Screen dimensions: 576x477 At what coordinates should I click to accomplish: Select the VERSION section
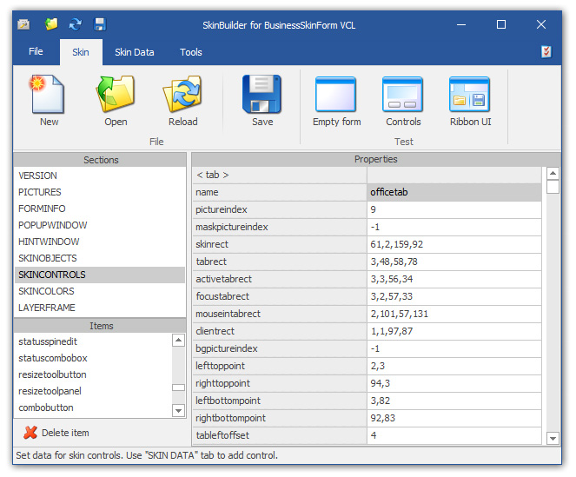pos(100,176)
